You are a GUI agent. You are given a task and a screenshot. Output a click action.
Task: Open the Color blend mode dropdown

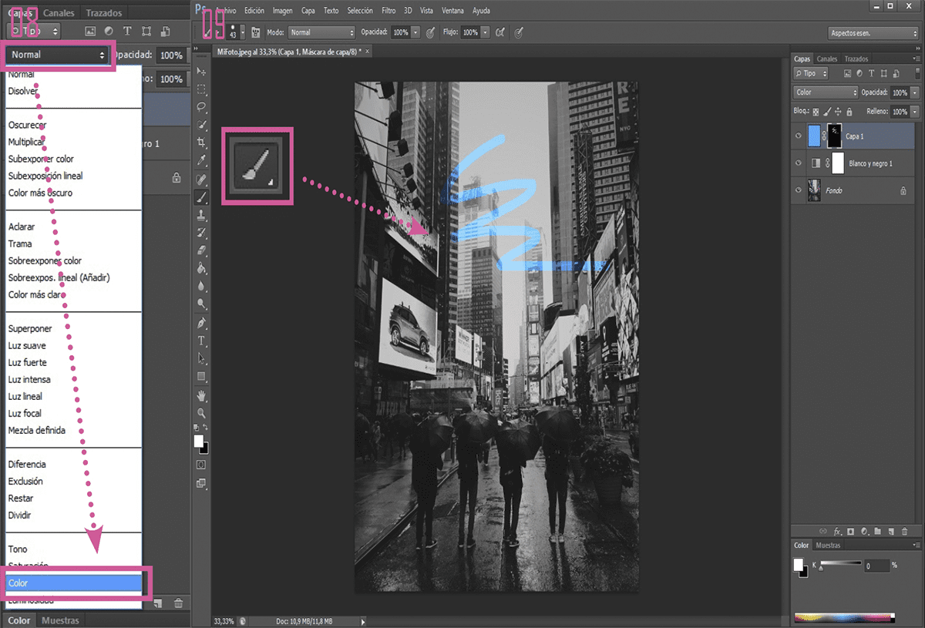pos(826,92)
